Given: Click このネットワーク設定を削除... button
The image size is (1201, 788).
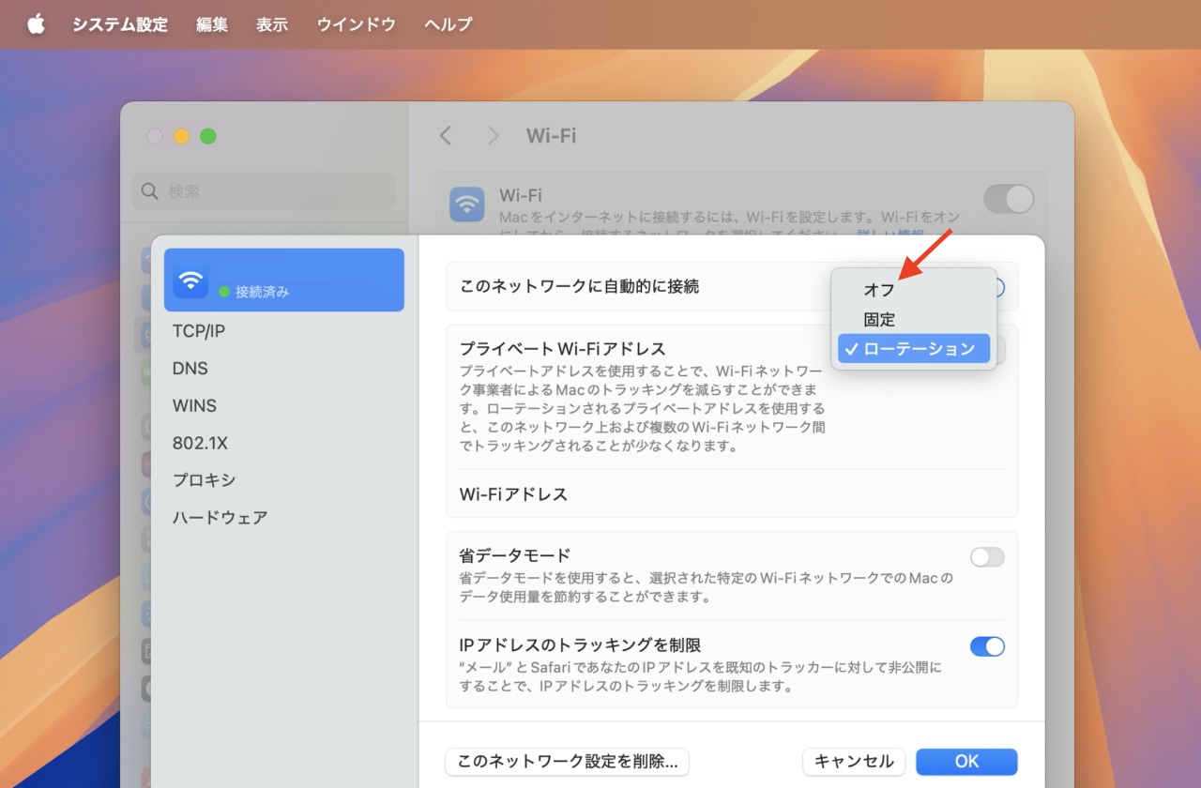Looking at the screenshot, I should (x=568, y=762).
